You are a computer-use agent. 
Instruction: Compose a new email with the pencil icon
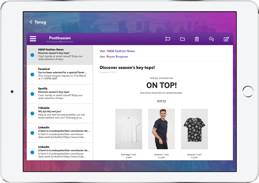(226, 39)
